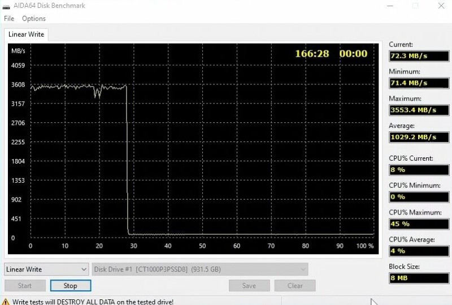Click the CPU% Average value 4 %
The width and height of the screenshot is (452, 305).
click(x=419, y=251)
